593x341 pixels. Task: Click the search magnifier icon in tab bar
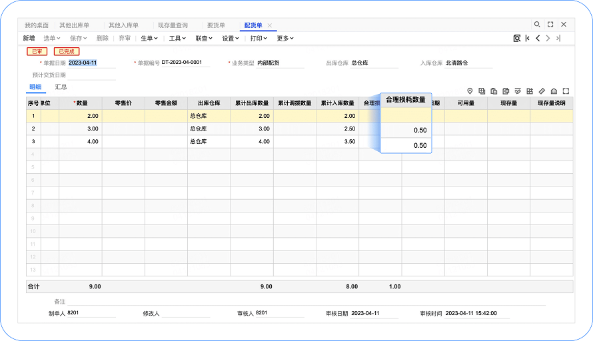pyautogui.click(x=537, y=25)
